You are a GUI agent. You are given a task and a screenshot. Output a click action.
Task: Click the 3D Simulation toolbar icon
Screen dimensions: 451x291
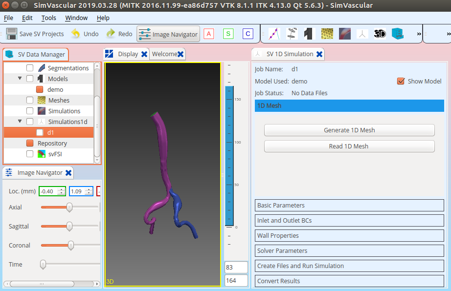point(344,34)
